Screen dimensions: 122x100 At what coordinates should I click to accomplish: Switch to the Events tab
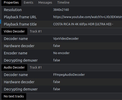click(x=29, y=3)
